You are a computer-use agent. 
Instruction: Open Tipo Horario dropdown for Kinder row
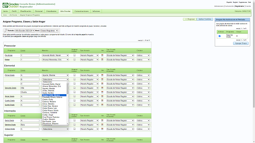89,60
